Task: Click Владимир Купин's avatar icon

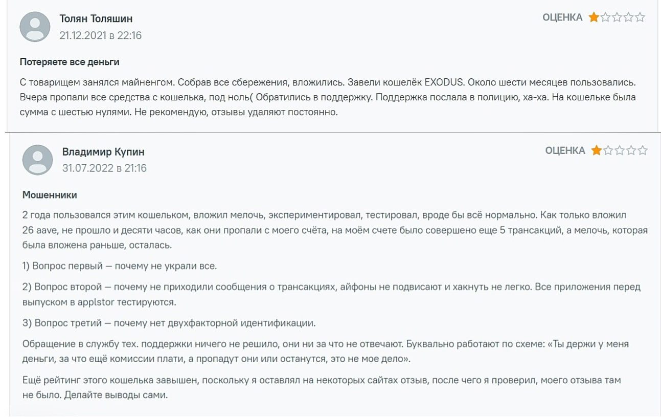Action: (x=38, y=160)
